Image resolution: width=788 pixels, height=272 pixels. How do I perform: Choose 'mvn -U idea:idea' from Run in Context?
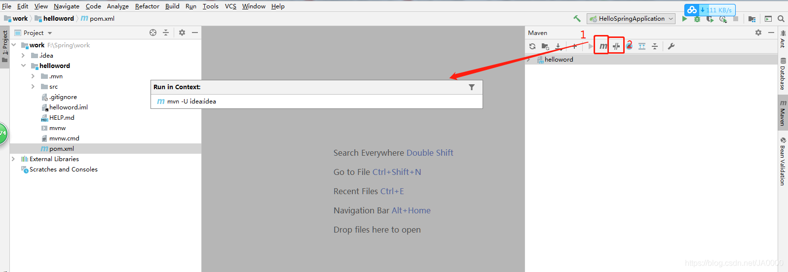click(316, 102)
